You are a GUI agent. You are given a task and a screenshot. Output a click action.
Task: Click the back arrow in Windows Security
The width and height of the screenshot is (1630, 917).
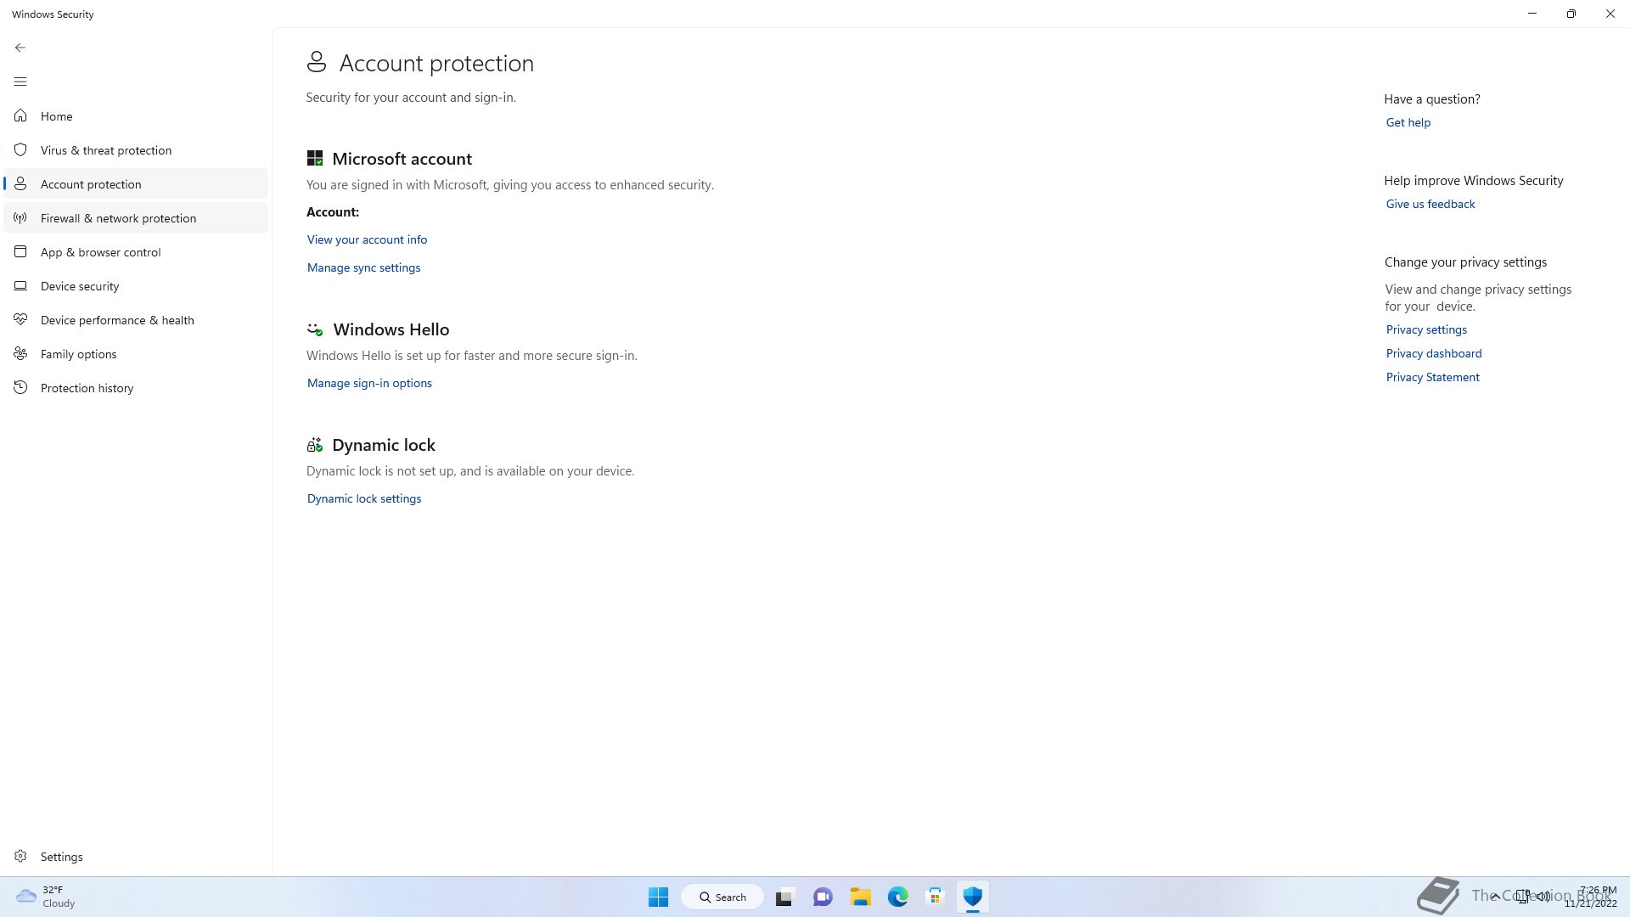(x=20, y=48)
